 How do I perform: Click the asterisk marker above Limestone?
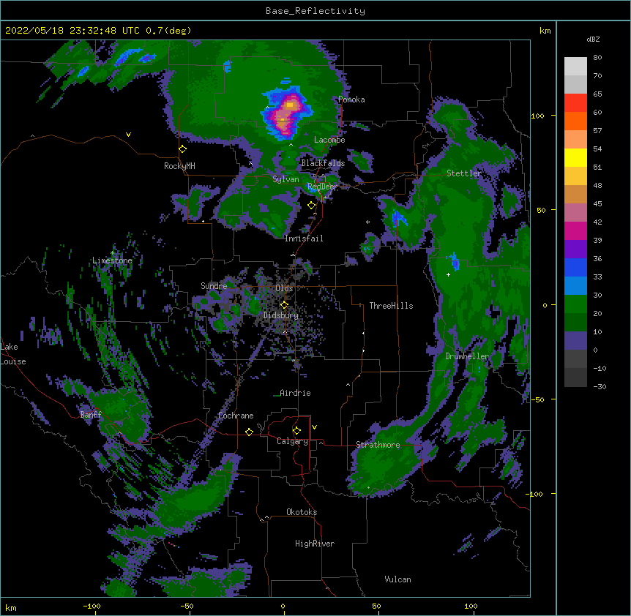click(x=113, y=253)
